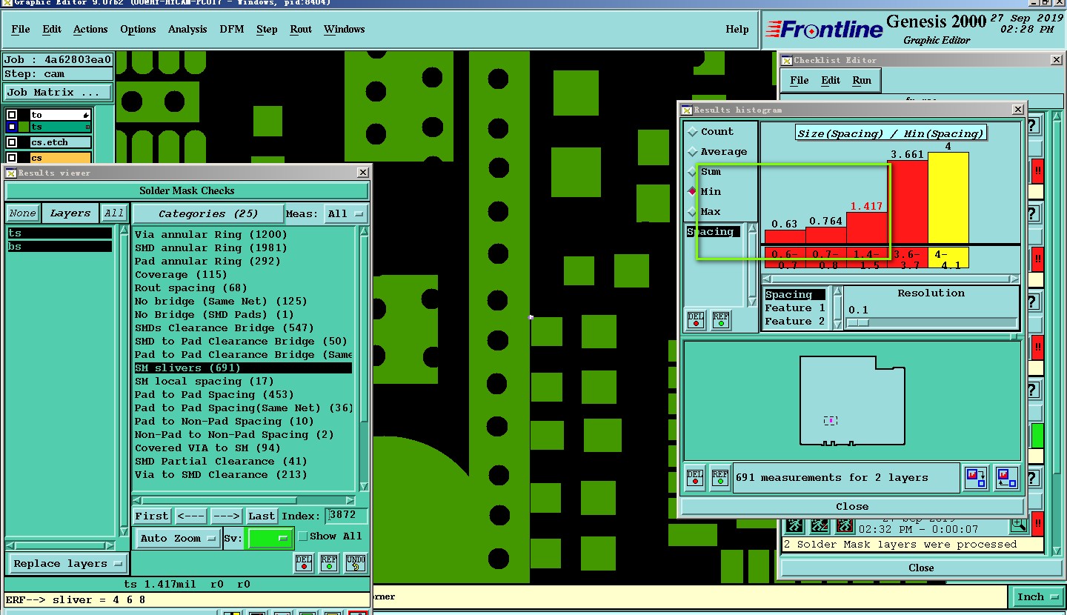Click Close button of Checklist Editor

(921, 568)
